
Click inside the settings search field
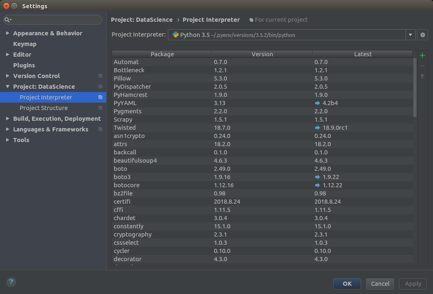[x=53, y=19]
